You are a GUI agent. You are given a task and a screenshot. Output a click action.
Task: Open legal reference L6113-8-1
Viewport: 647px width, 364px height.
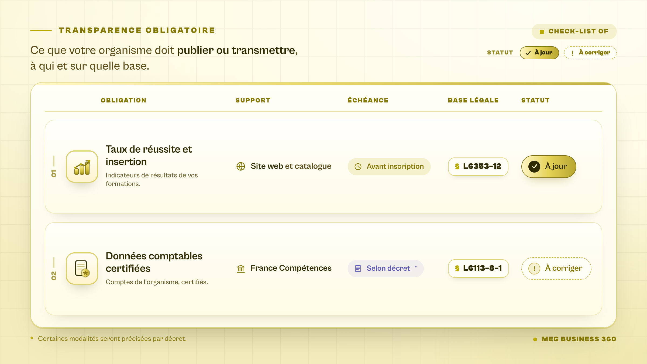478,269
